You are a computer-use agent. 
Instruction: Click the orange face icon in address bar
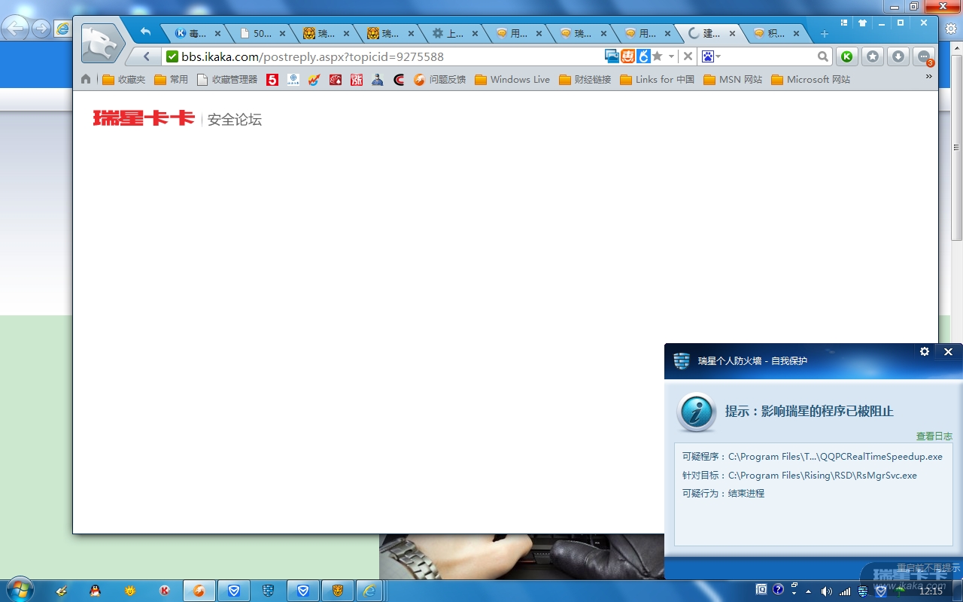627,56
